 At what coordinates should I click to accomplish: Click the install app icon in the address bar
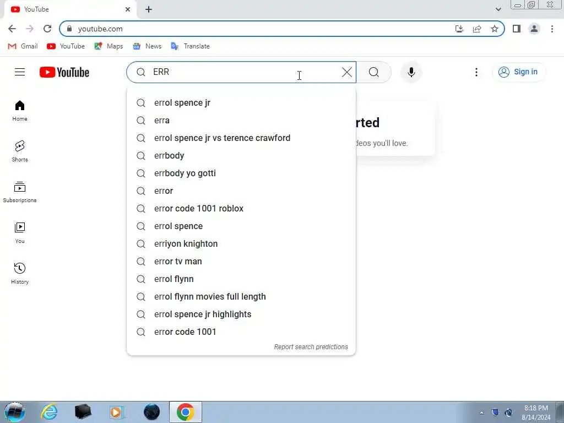(x=459, y=29)
